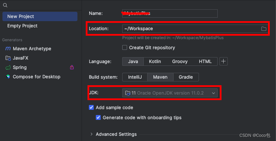276x141 pixels.
Task: Click the Generators section label
Action: click(12, 40)
